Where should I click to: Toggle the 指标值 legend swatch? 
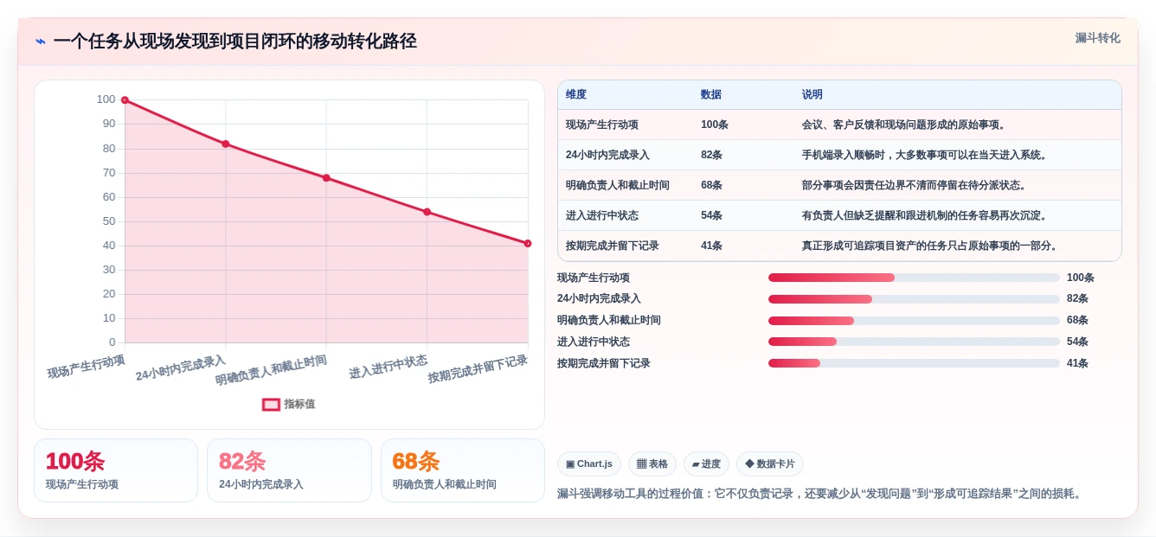tap(271, 404)
